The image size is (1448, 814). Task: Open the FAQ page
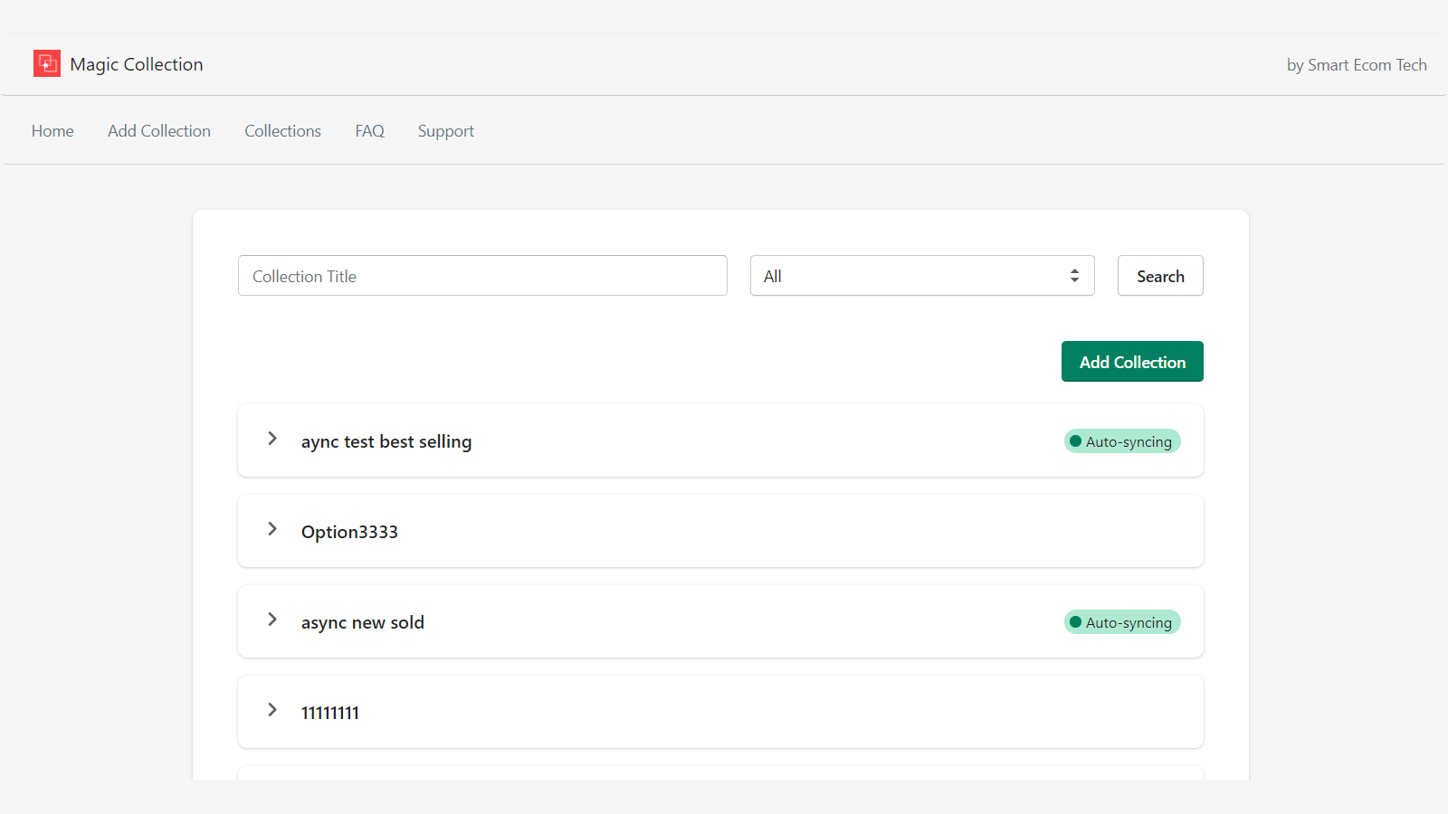pos(369,131)
